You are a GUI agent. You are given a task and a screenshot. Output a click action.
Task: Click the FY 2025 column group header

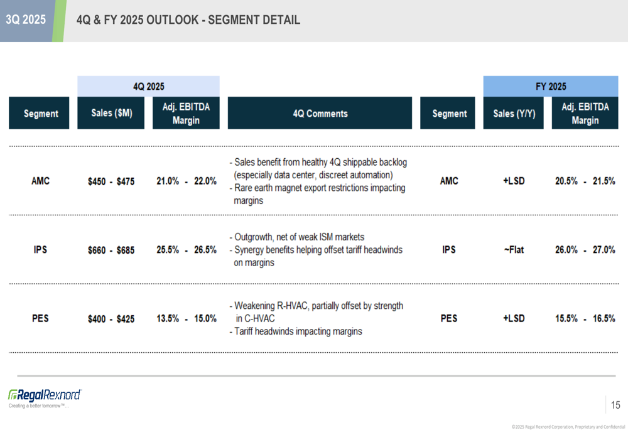[x=550, y=87]
